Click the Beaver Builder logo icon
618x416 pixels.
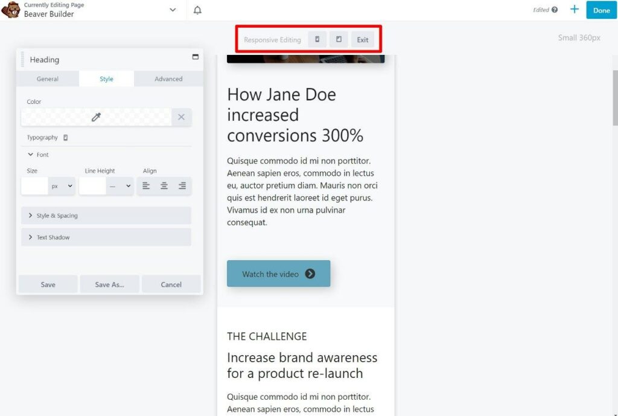tap(11, 10)
